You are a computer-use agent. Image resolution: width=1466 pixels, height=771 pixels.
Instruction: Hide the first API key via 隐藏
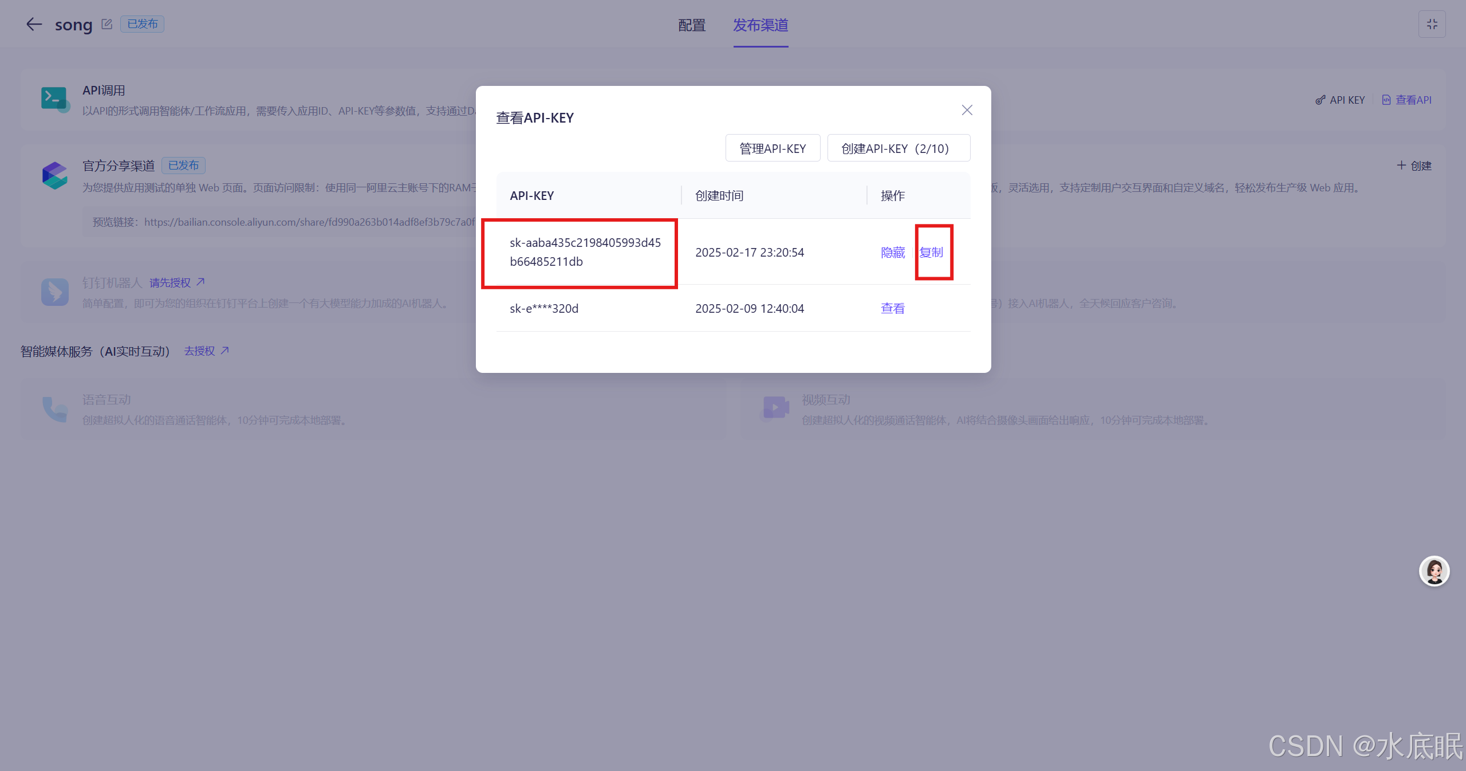pos(892,253)
